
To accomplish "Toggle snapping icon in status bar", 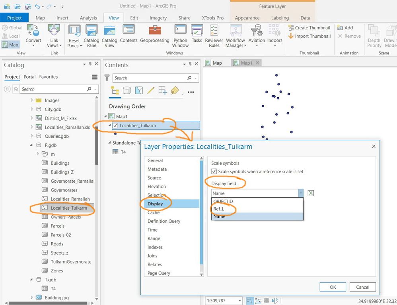I will click(x=250, y=301).
